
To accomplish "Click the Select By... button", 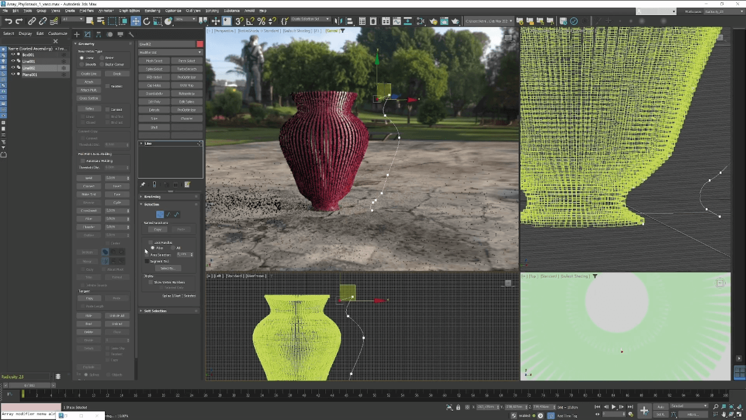I will (167, 268).
